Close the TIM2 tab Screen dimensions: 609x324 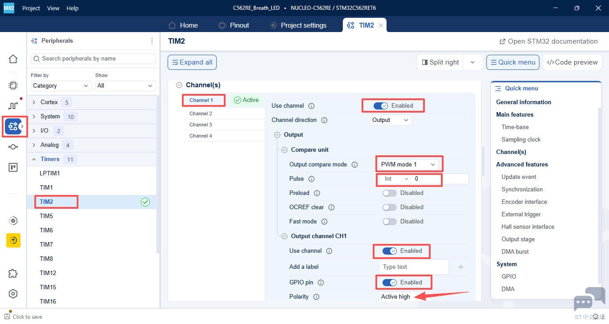click(381, 25)
